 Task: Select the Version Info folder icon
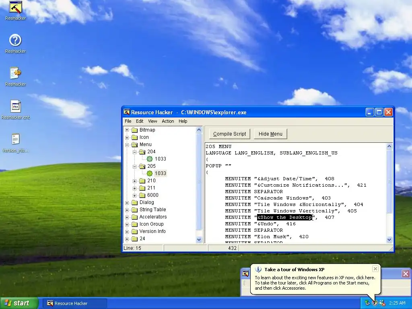(134, 231)
